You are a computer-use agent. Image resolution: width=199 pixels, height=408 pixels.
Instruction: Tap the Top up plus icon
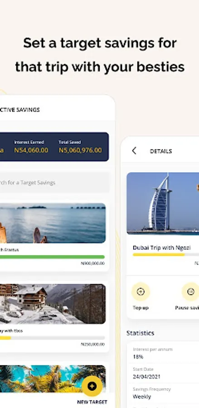pyautogui.click(x=141, y=291)
